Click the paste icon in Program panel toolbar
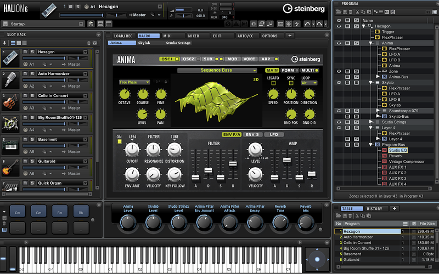Screen dimensions: 439x274 click(369, 12)
